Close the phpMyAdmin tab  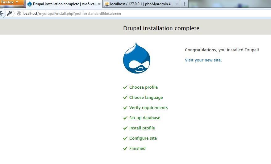pyautogui.click(x=177, y=4)
